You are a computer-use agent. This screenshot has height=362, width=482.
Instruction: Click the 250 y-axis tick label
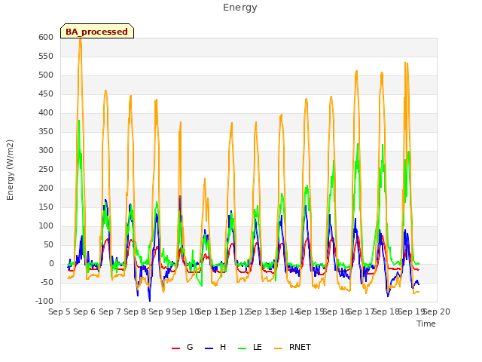pyautogui.click(x=46, y=170)
